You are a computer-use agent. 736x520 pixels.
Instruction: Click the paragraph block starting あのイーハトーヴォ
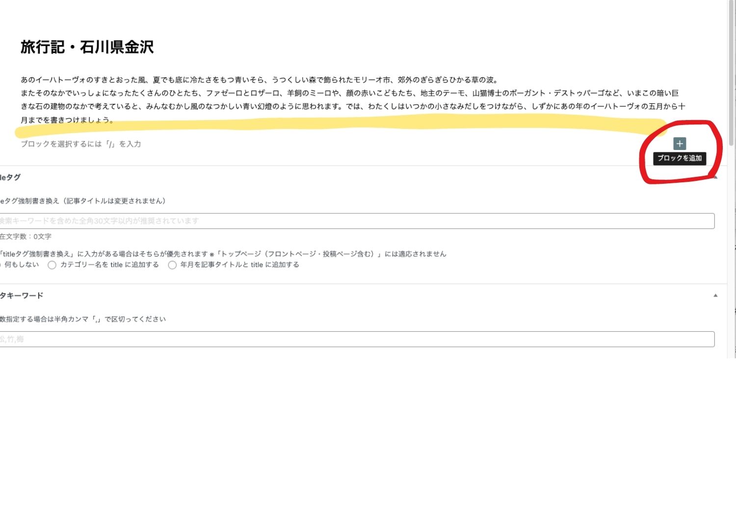tap(353, 99)
